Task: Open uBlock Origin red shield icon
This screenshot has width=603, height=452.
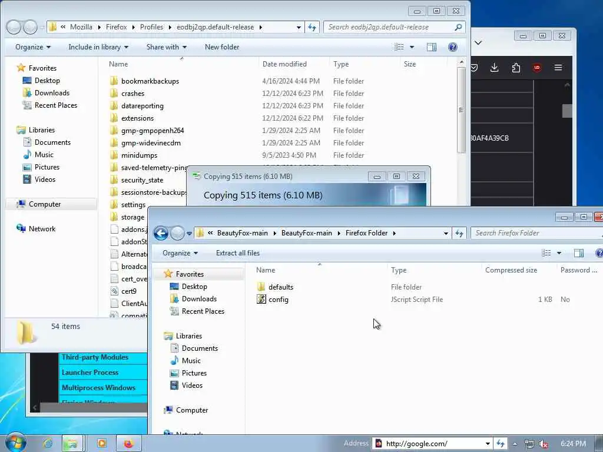Action: 537,68
